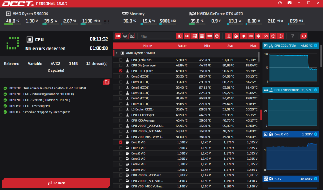
Task: Check the Core 1 VID checkbox
Action: tap(121, 148)
